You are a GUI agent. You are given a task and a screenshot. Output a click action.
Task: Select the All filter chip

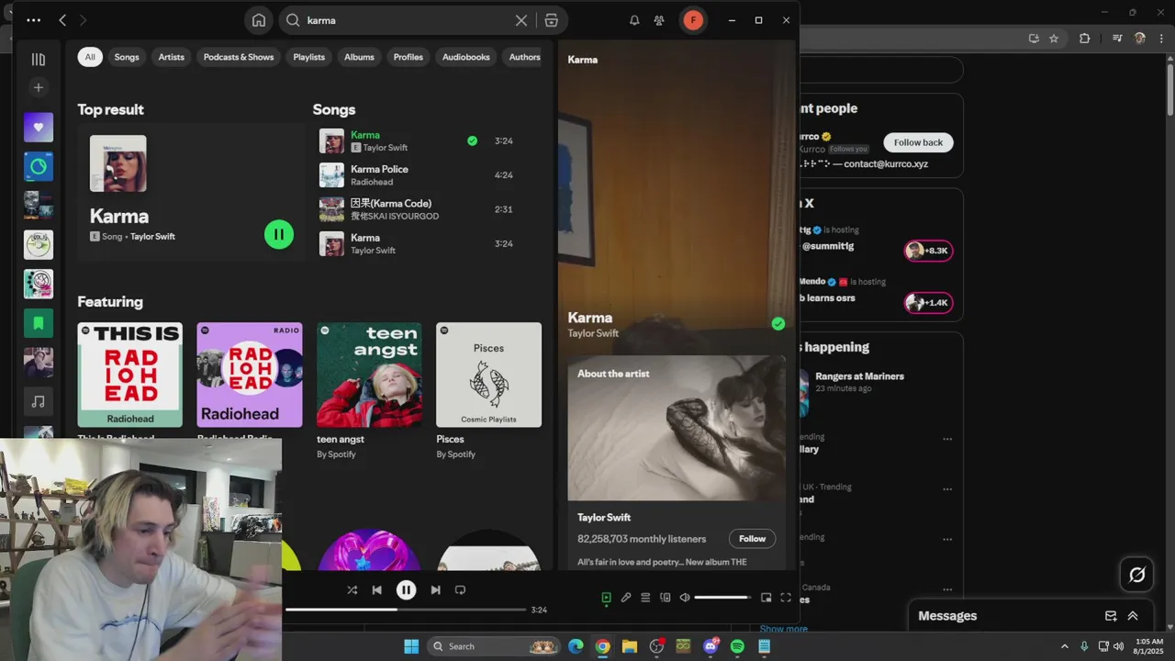(90, 57)
